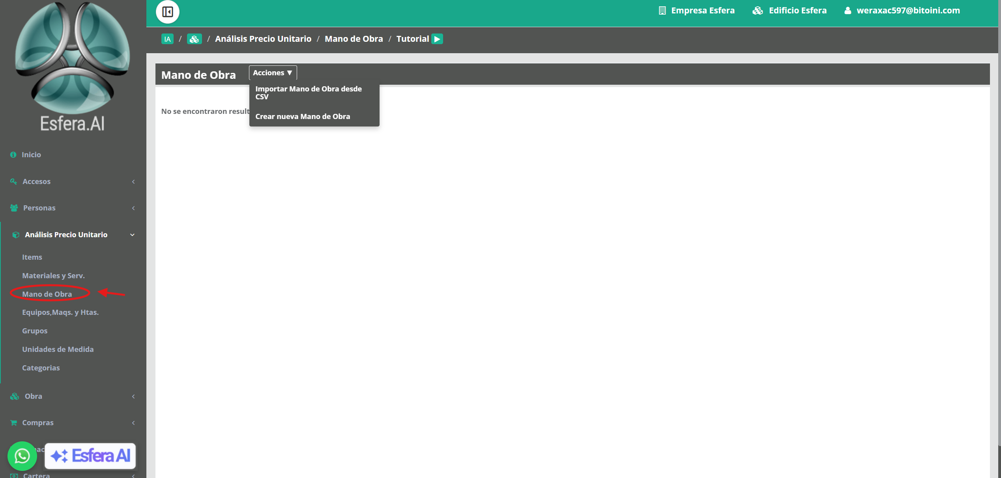Play the Tutorial video icon
This screenshot has width=1001, height=478.
437,39
